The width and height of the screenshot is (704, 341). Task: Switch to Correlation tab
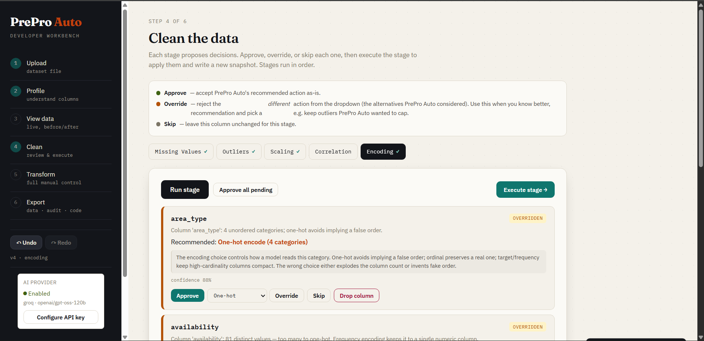pyautogui.click(x=333, y=152)
